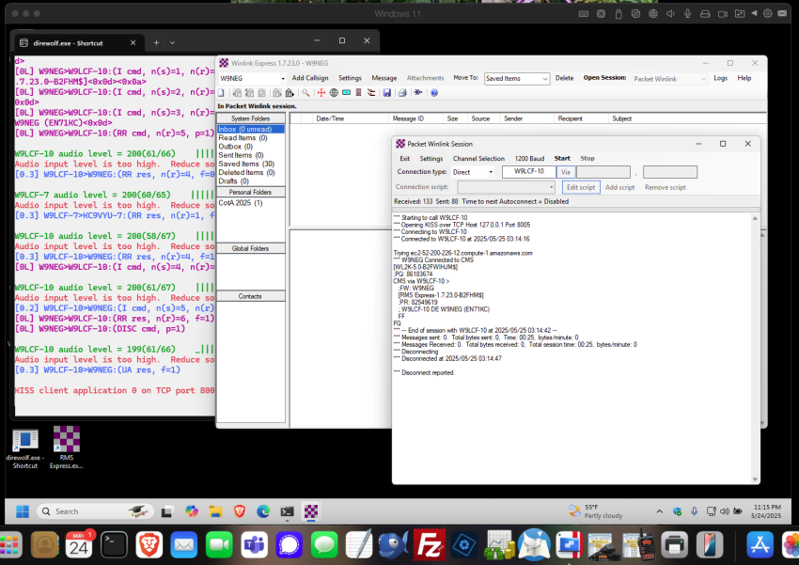Viewport: 799px width, 565px height.
Task: Create a new message with the blank page icon
Action: [x=221, y=93]
